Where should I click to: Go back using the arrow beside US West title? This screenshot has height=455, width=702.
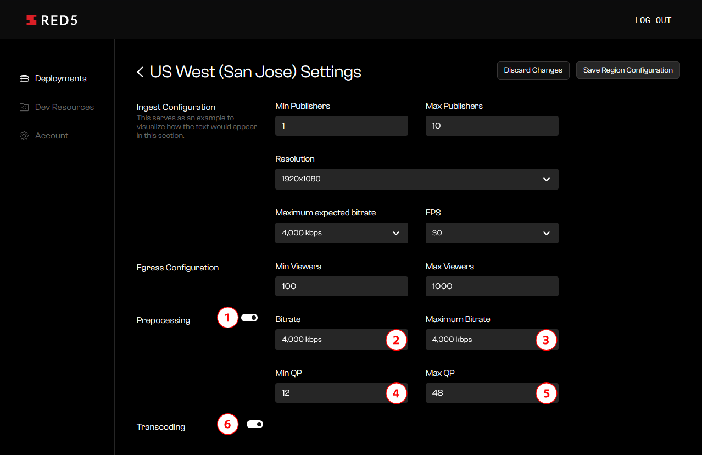click(140, 72)
